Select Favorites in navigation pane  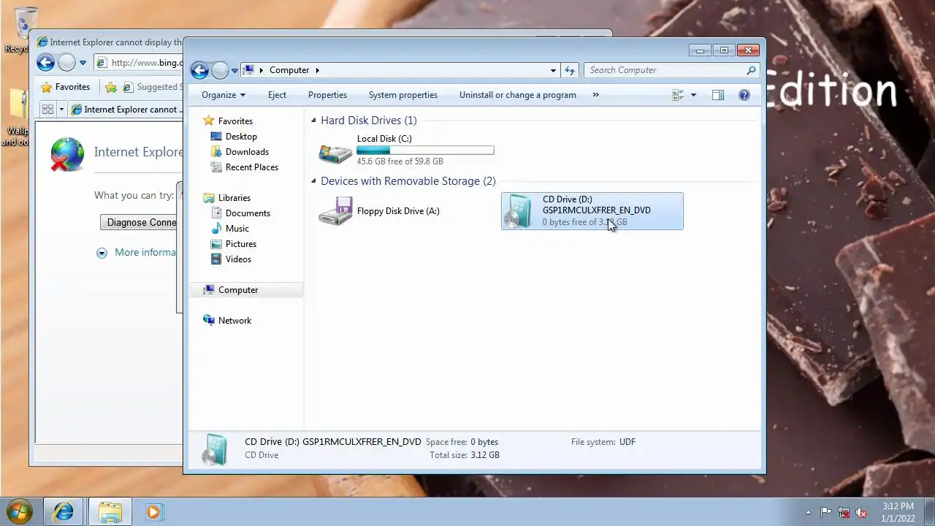(x=235, y=121)
